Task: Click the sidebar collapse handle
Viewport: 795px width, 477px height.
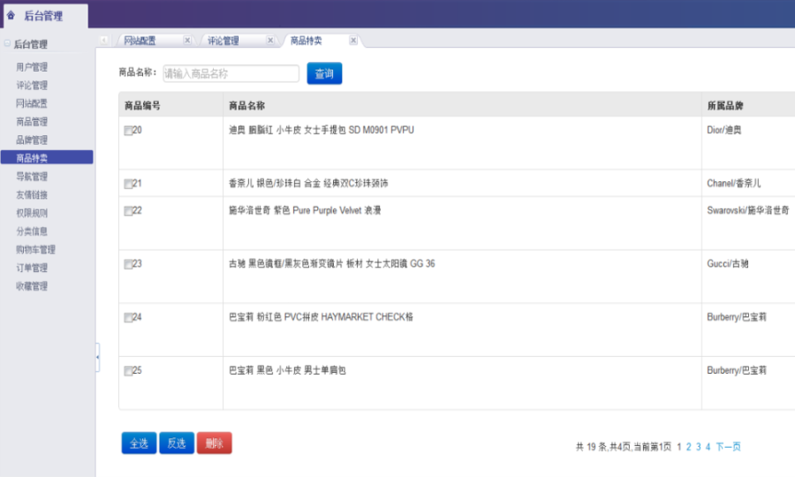Action: coord(97,358)
